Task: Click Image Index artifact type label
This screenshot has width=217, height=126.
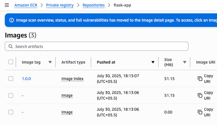Action: (72, 79)
